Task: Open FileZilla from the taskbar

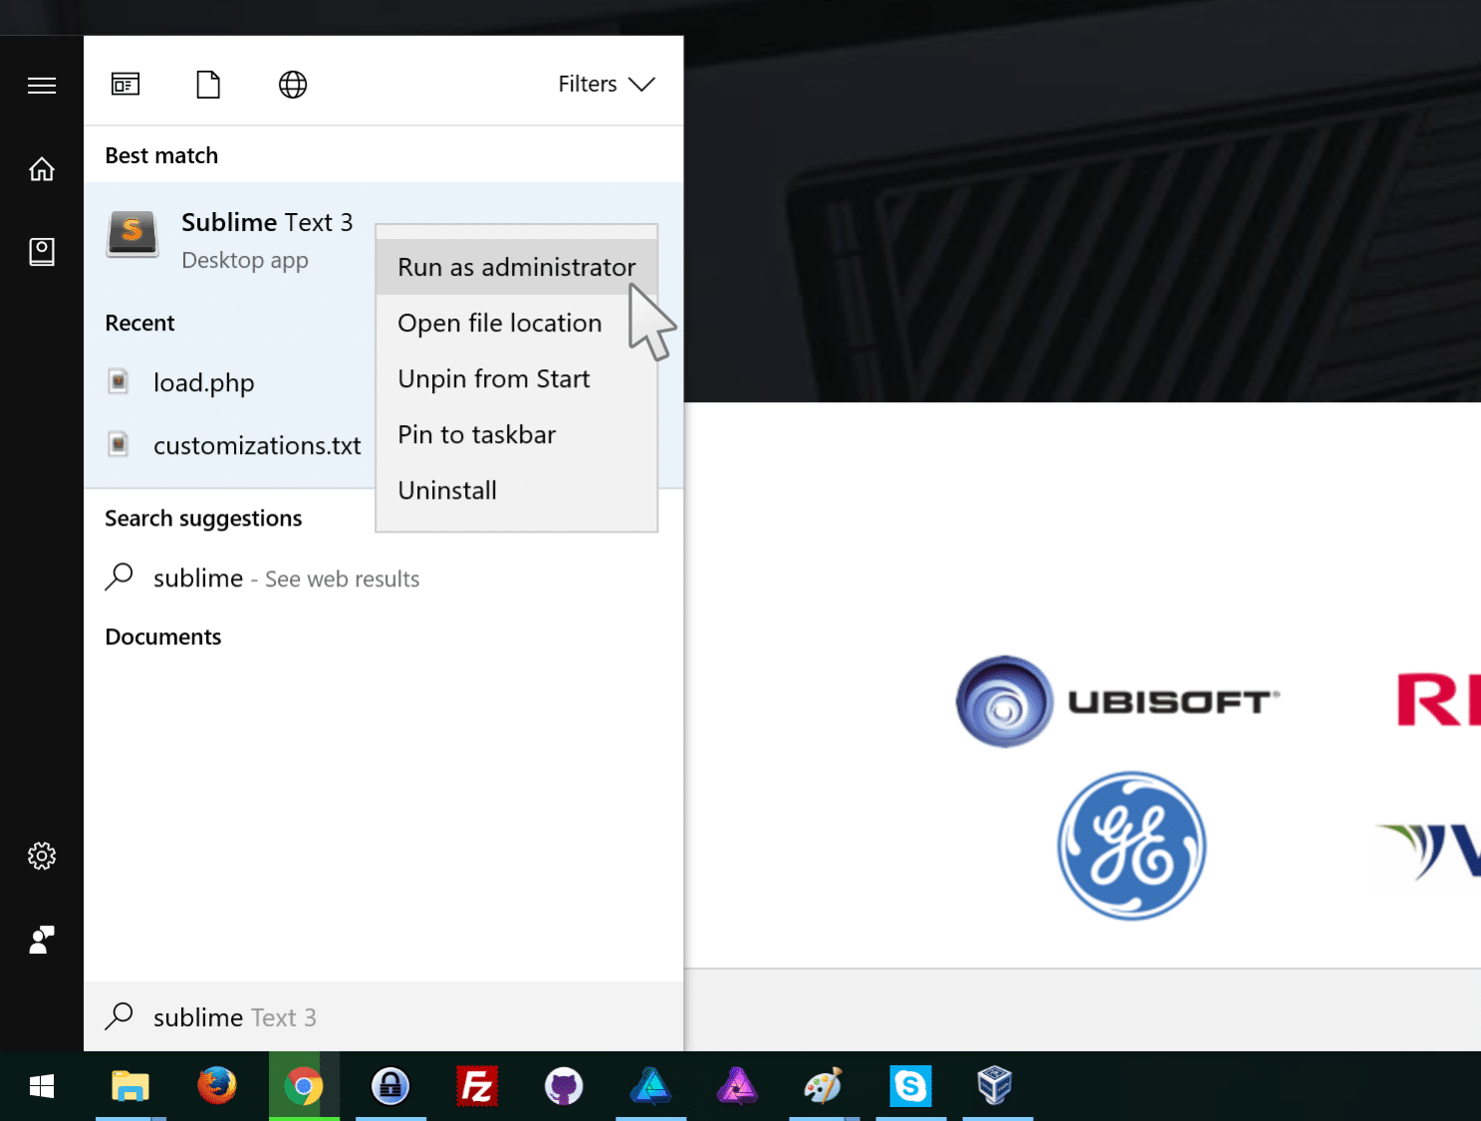Action: (477, 1086)
